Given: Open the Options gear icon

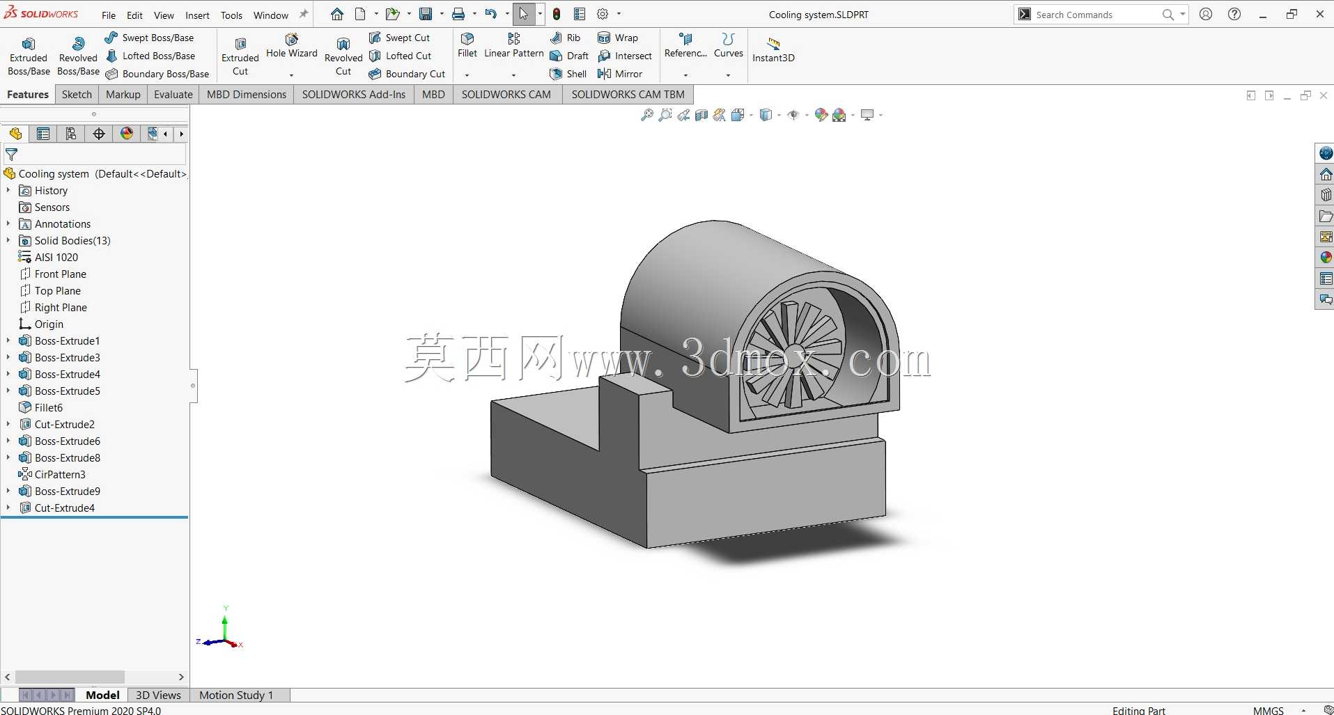Looking at the screenshot, I should click(603, 14).
